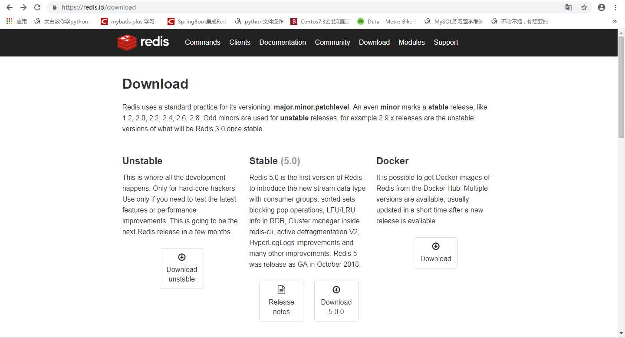Go forward with the browser forward arrow
Viewport: 625px width, 338px height.
click(x=23, y=7)
